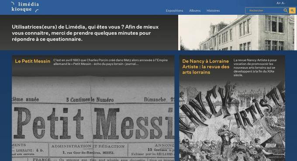
Task: Read Nancy Artiste revue description text
Action: [255, 67]
